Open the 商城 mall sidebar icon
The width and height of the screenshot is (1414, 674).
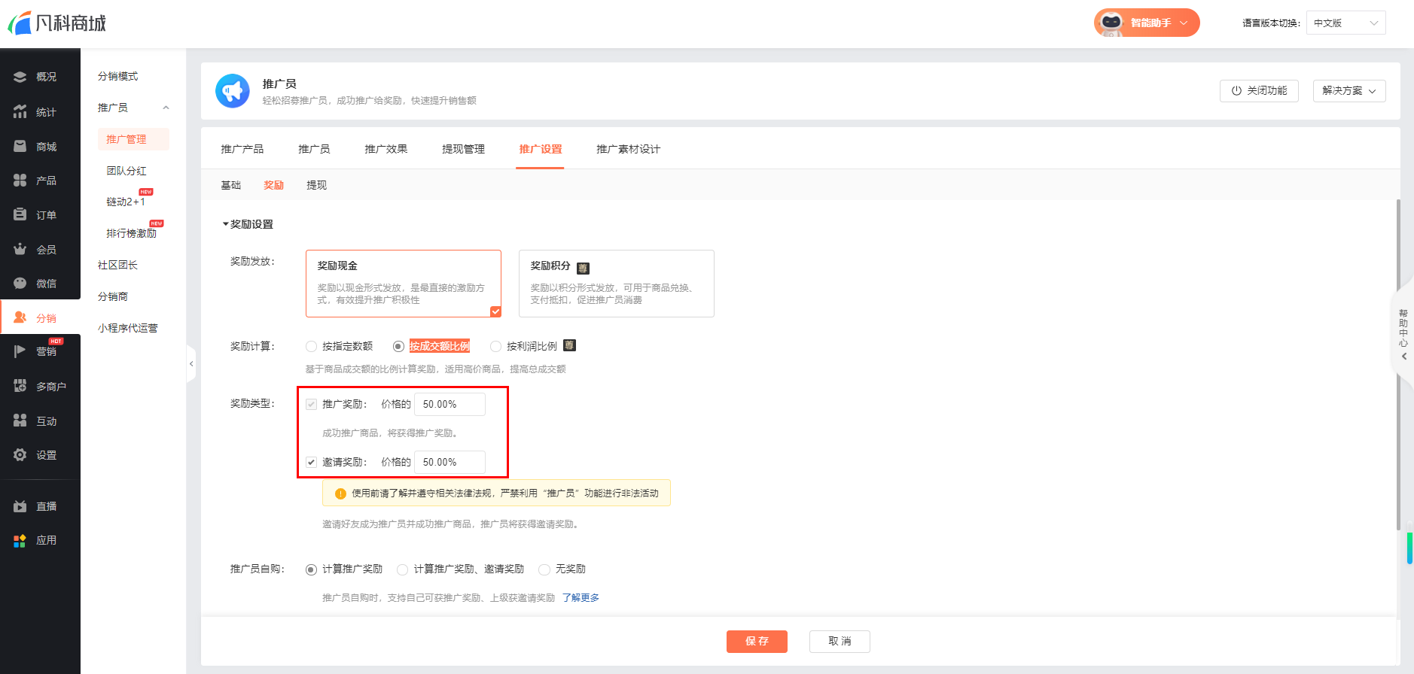pyautogui.click(x=20, y=147)
